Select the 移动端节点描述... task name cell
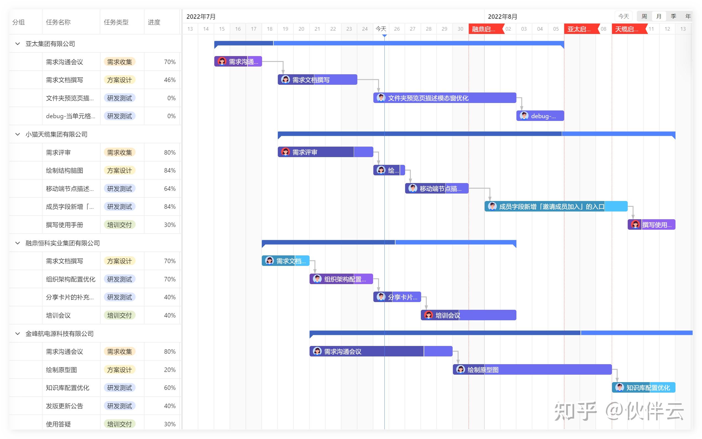This screenshot has height=439, width=702. point(71,189)
